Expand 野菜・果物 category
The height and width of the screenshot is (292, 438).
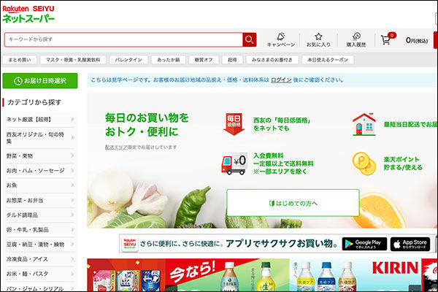pos(40,156)
